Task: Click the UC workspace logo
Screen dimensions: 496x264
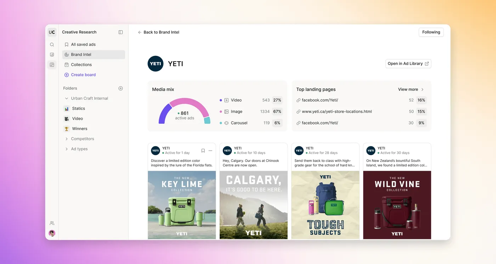Action: click(x=52, y=32)
